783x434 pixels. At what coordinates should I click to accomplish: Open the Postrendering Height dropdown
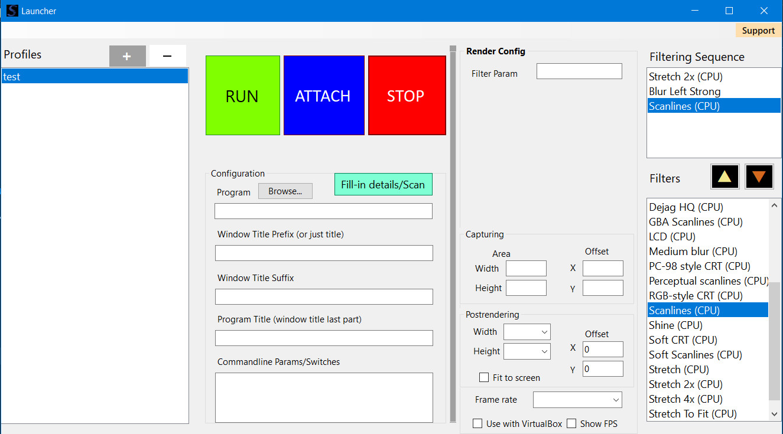(527, 351)
